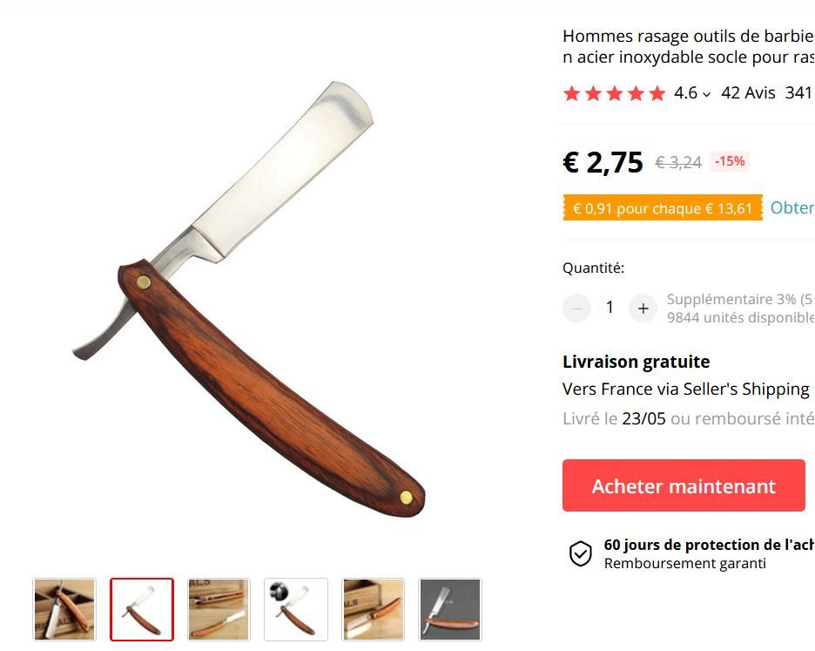Click the Obtenir coupon link
The width and height of the screenshot is (815, 651).
792,207
